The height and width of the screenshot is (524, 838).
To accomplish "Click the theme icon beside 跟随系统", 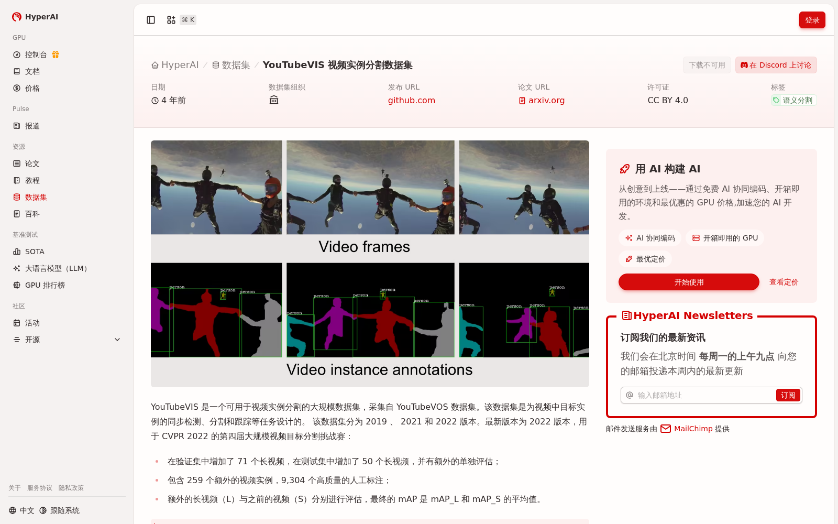I will 43,510.
